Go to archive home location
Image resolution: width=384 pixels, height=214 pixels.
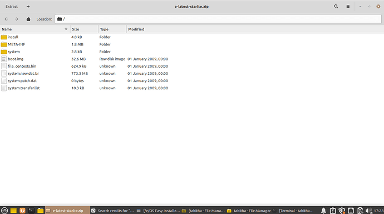28,19
